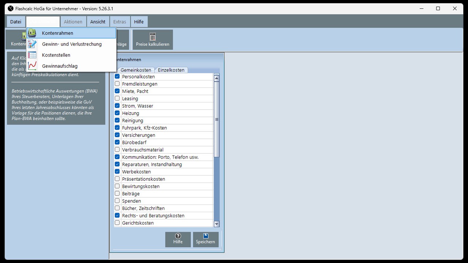This screenshot has height=263, width=468.
Task: Open the Hilfe menu in menu bar
Action: [139, 22]
